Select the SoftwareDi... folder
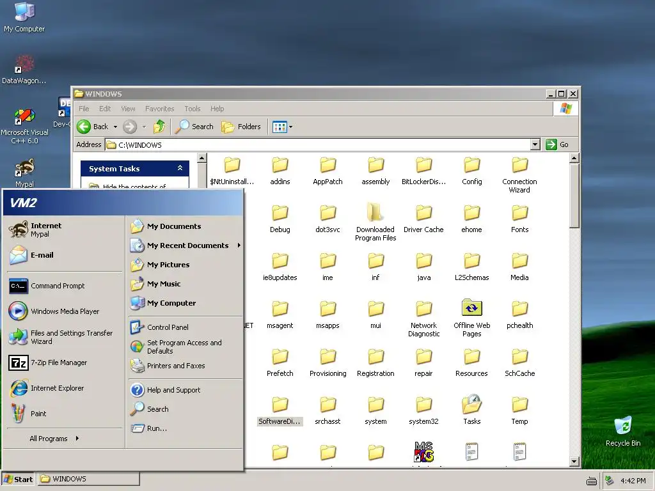 (x=280, y=410)
